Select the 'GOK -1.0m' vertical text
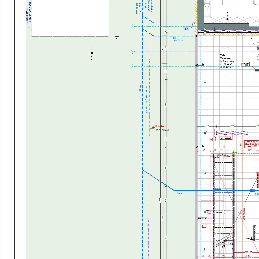259x259 pixels. [140, 8]
